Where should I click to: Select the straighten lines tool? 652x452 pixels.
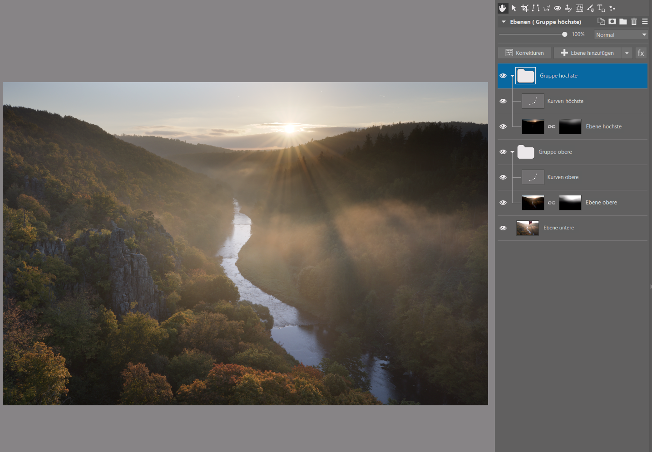(536, 8)
